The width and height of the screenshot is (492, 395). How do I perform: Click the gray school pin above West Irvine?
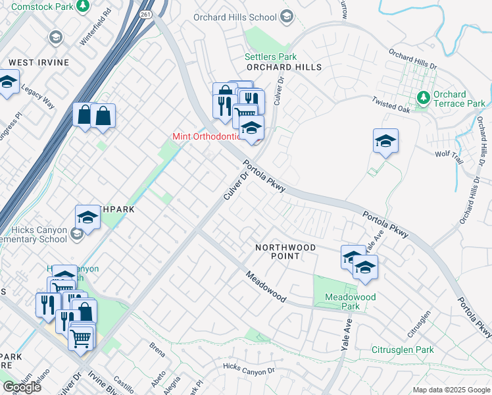[x=56, y=38]
